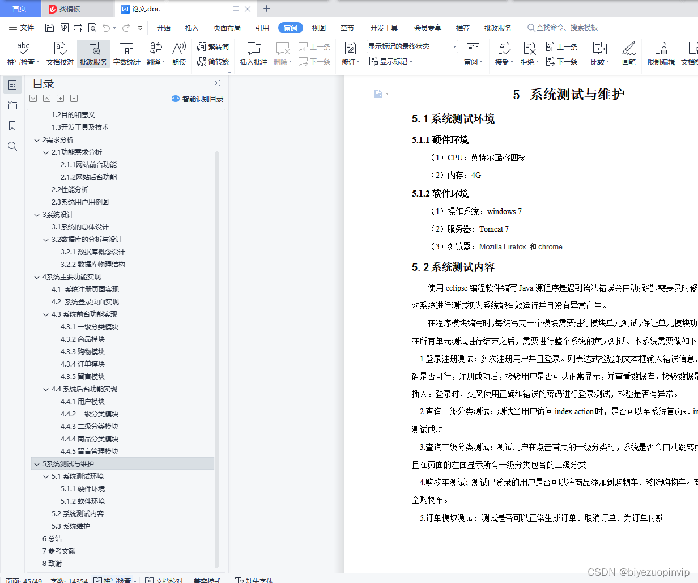Switch to the 插入 ribbon tab
The image size is (698, 583).
(192, 28)
